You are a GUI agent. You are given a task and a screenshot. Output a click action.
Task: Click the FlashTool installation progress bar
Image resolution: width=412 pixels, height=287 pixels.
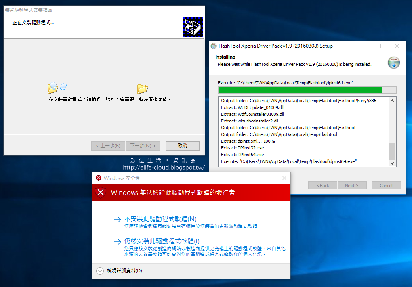[x=307, y=90]
